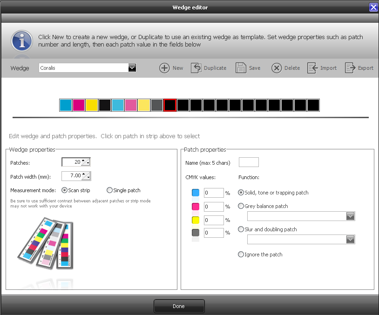Click the yellow percentage input field
The height and width of the screenshot is (315, 379).
click(214, 220)
